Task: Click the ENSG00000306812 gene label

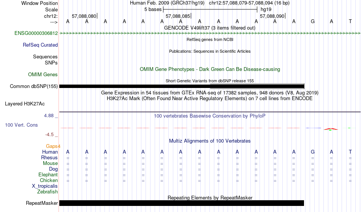Action: pos(36,33)
